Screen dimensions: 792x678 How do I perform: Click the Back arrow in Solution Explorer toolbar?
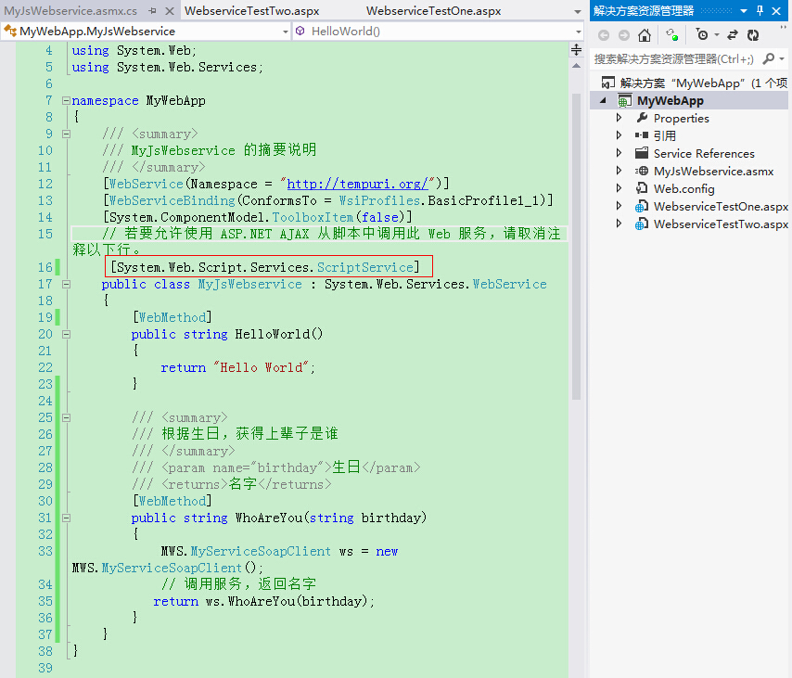[604, 35]
